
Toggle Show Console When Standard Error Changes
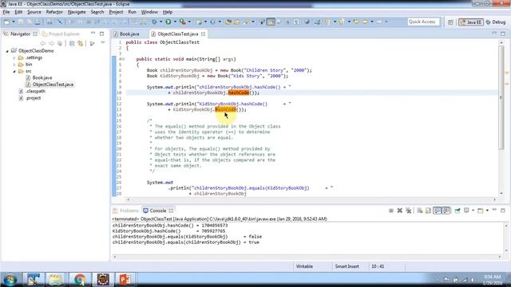(446, 210)
